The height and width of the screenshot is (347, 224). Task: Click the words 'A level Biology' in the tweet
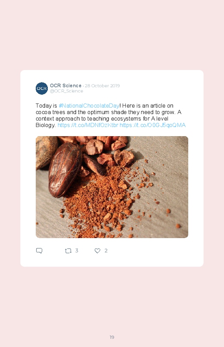coord(102,122)
